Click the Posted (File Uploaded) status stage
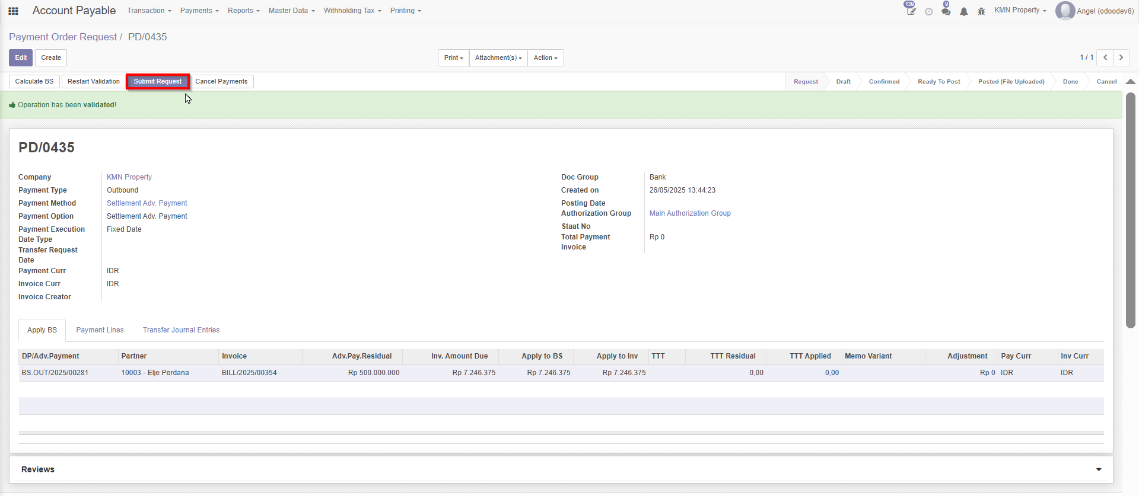This screenshot has height=496, width=1139. 1011,82
